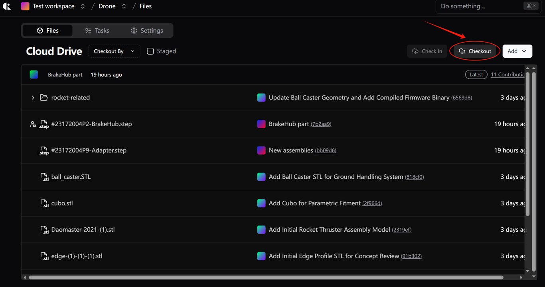The height and width of the screenshot is (287, 545).
Task: Click the Latest version badge
Action: [x=476, y=74]
